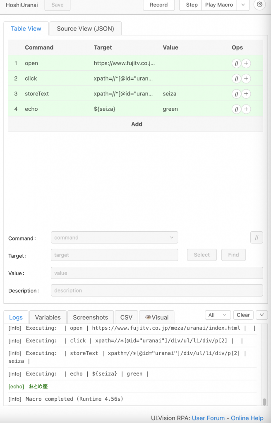Click the comment button beside the Command field
Screen dimensions: 271x423
click(x=257, y=238)
